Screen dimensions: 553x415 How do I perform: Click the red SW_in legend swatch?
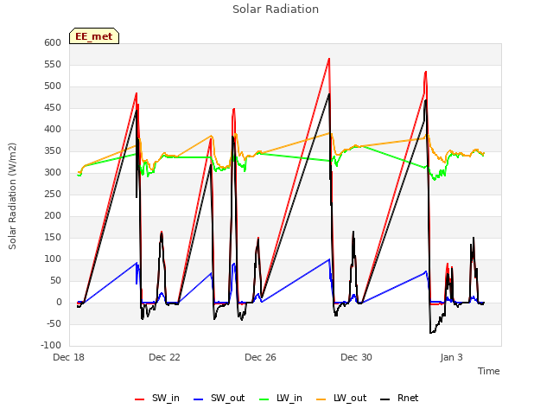(140, 399)
